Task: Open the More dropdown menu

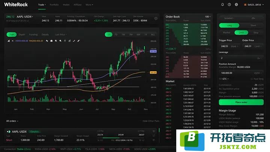Action: click(89, 5)
